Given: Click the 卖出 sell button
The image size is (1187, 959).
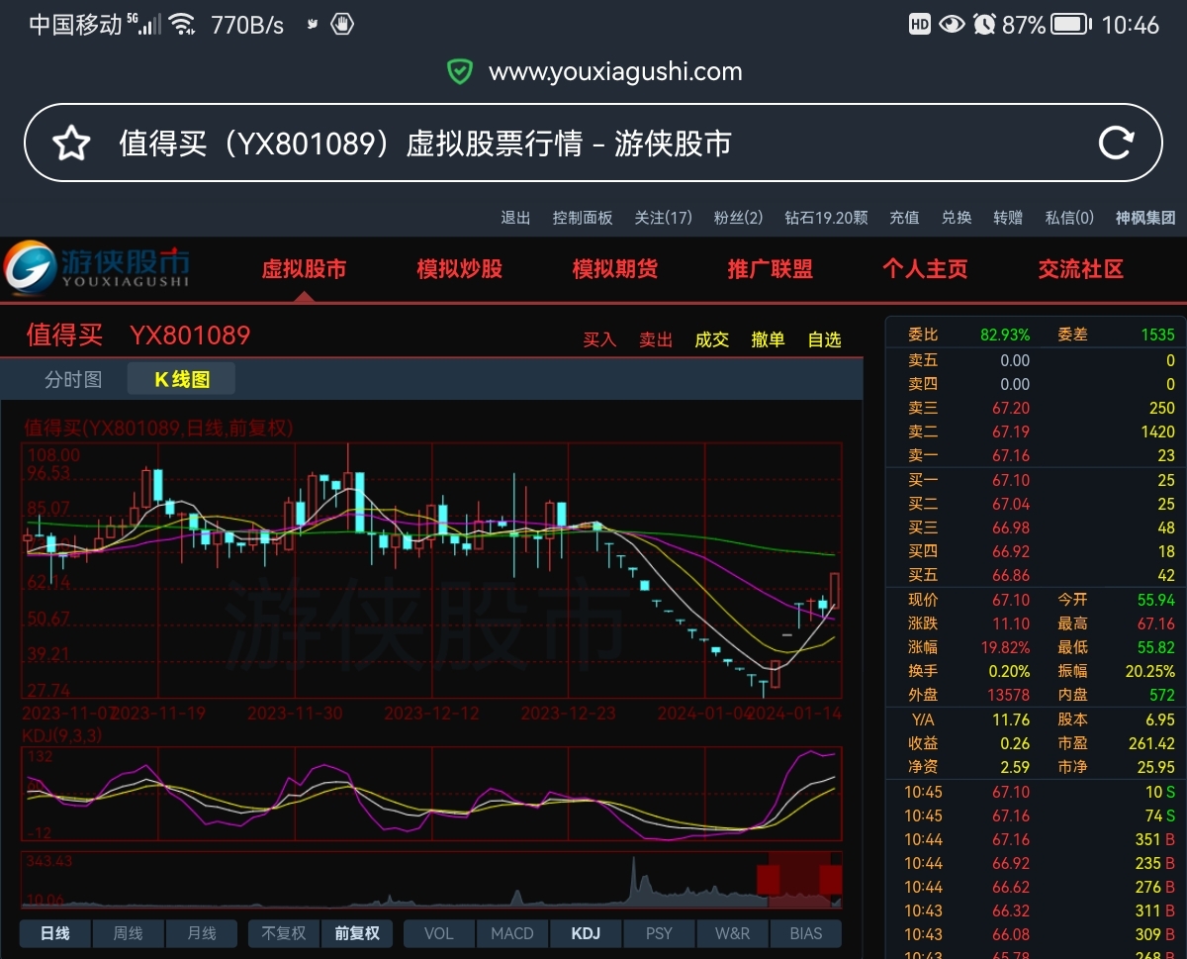Looking at the screenshot, I should point(656,339).
